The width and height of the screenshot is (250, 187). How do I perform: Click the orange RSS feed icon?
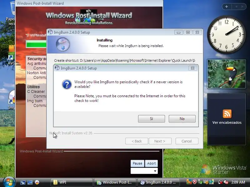pyautogui.click(x=227, y=113)
